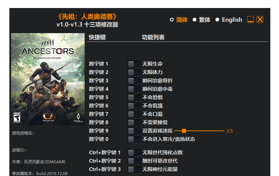Toggle the 无限生命 switch
The height and width of the screenshot is (176, 279).
click(134, 64)
